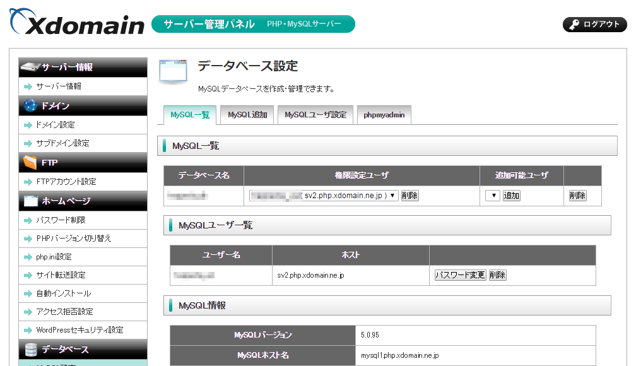Open the 権限設定ユーザ dropdown
This screenshot has height=366, width=636.
coord(324,196)
